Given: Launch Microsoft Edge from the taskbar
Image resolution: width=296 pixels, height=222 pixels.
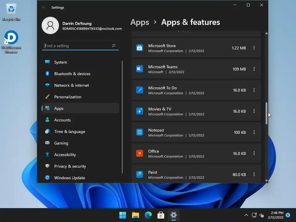Looking at the screenshot, I should point(148,215).
